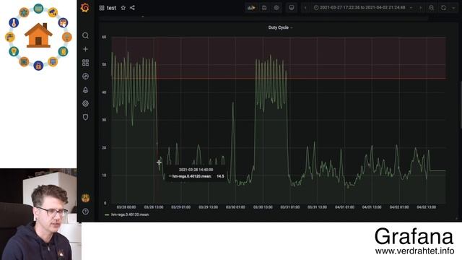Open the Grafana home logo
The image size is (462, 260).
pyautogui.click(x=85, y=8)
